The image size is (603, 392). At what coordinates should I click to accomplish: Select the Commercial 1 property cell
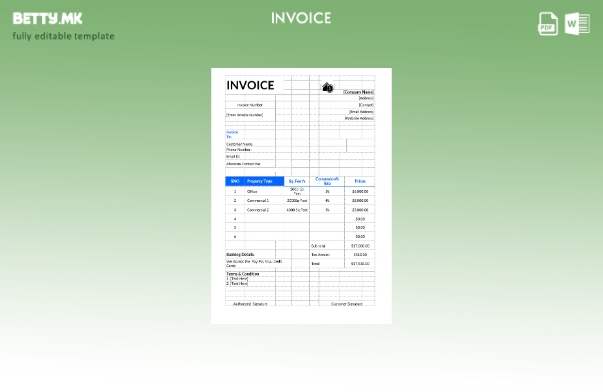coord(258,200)
